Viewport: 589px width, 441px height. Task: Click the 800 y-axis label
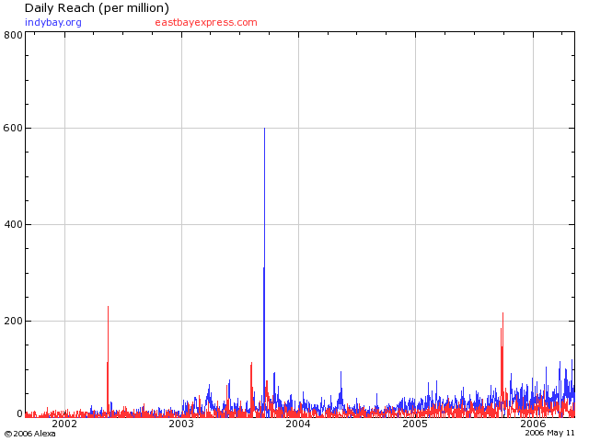point(13,35)
